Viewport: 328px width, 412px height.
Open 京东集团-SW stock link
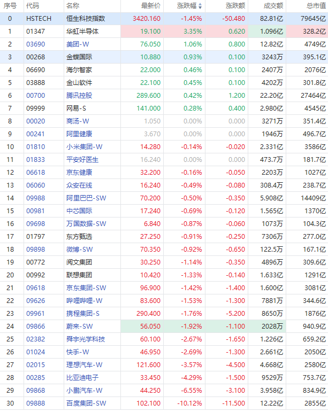point(86,287)
